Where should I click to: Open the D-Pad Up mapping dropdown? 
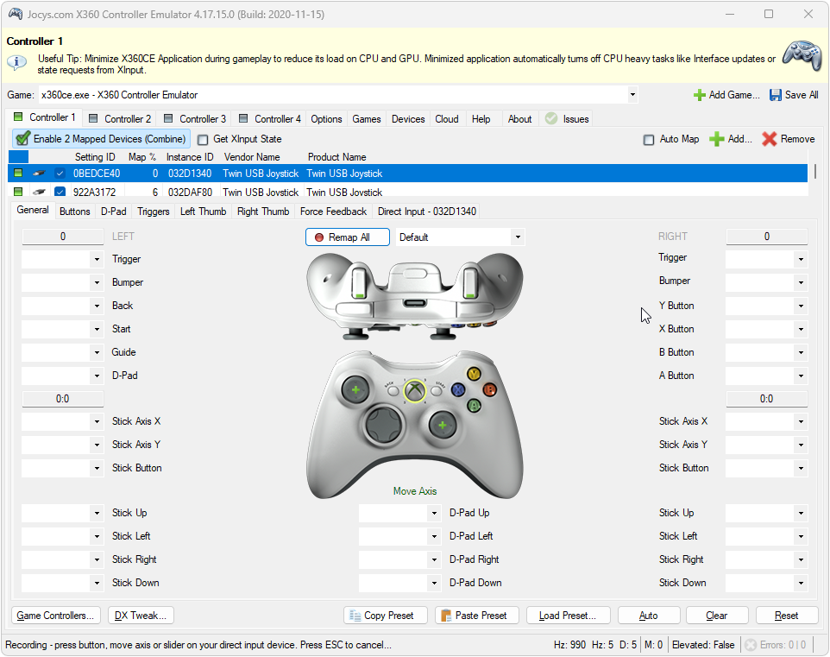[x=434, y=514]
